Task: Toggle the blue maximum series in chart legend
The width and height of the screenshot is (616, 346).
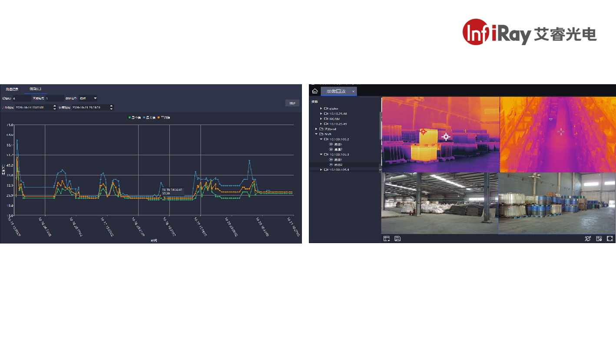Action: click(149, 118)
